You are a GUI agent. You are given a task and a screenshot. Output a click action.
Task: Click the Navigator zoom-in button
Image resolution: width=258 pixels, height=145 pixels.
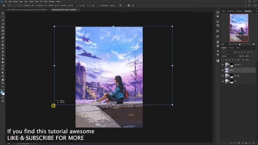[253, 44]
